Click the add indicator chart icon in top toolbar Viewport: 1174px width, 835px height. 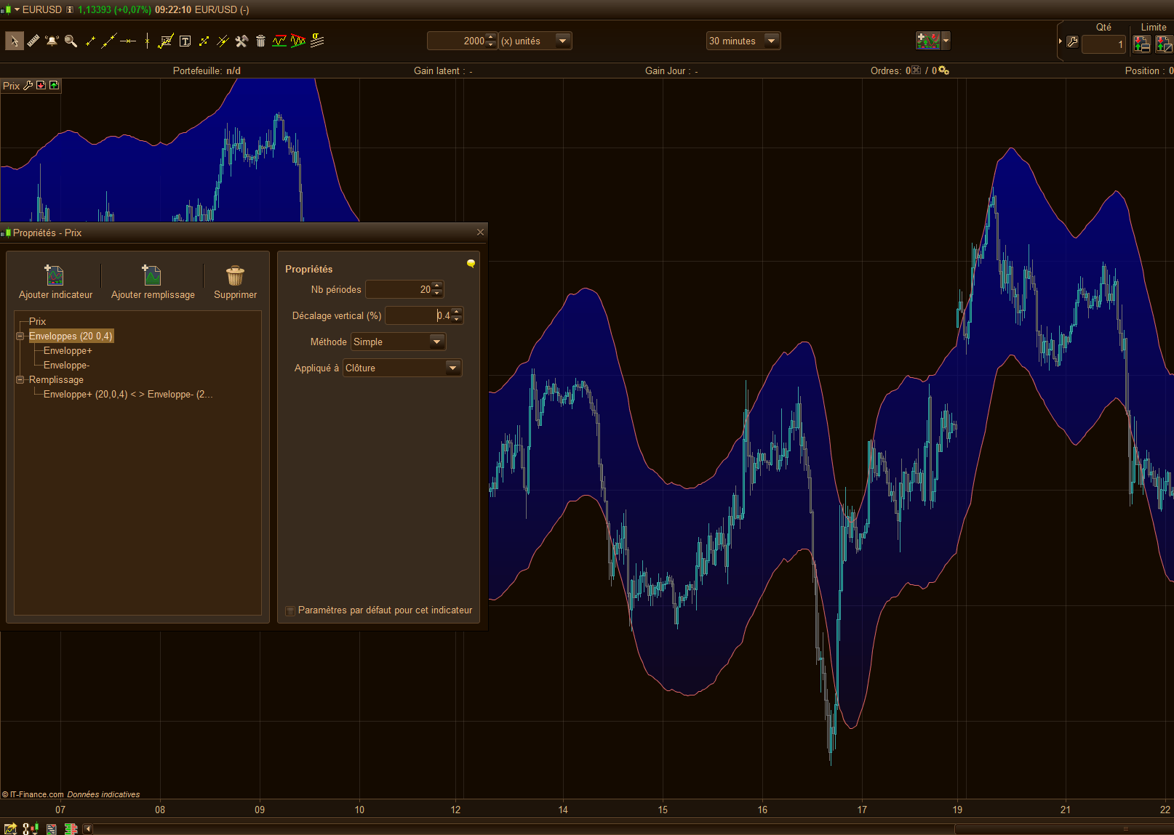click(928, 41)
